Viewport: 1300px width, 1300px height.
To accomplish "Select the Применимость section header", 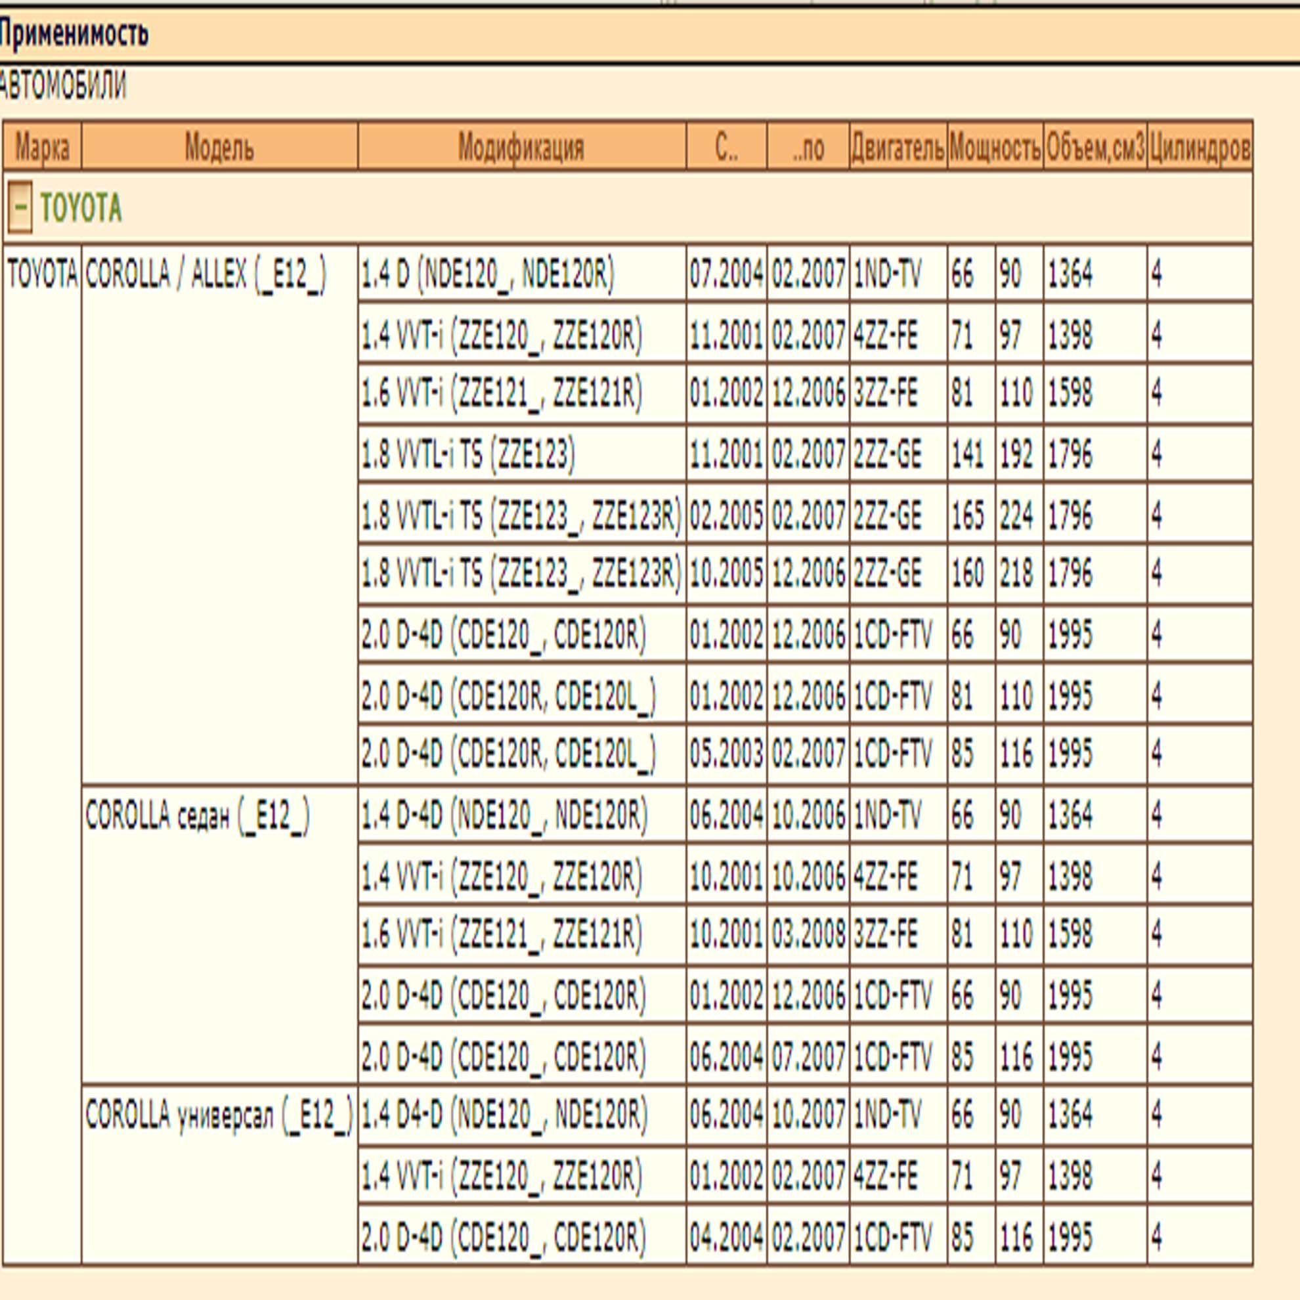I will [x=74, y=33].
